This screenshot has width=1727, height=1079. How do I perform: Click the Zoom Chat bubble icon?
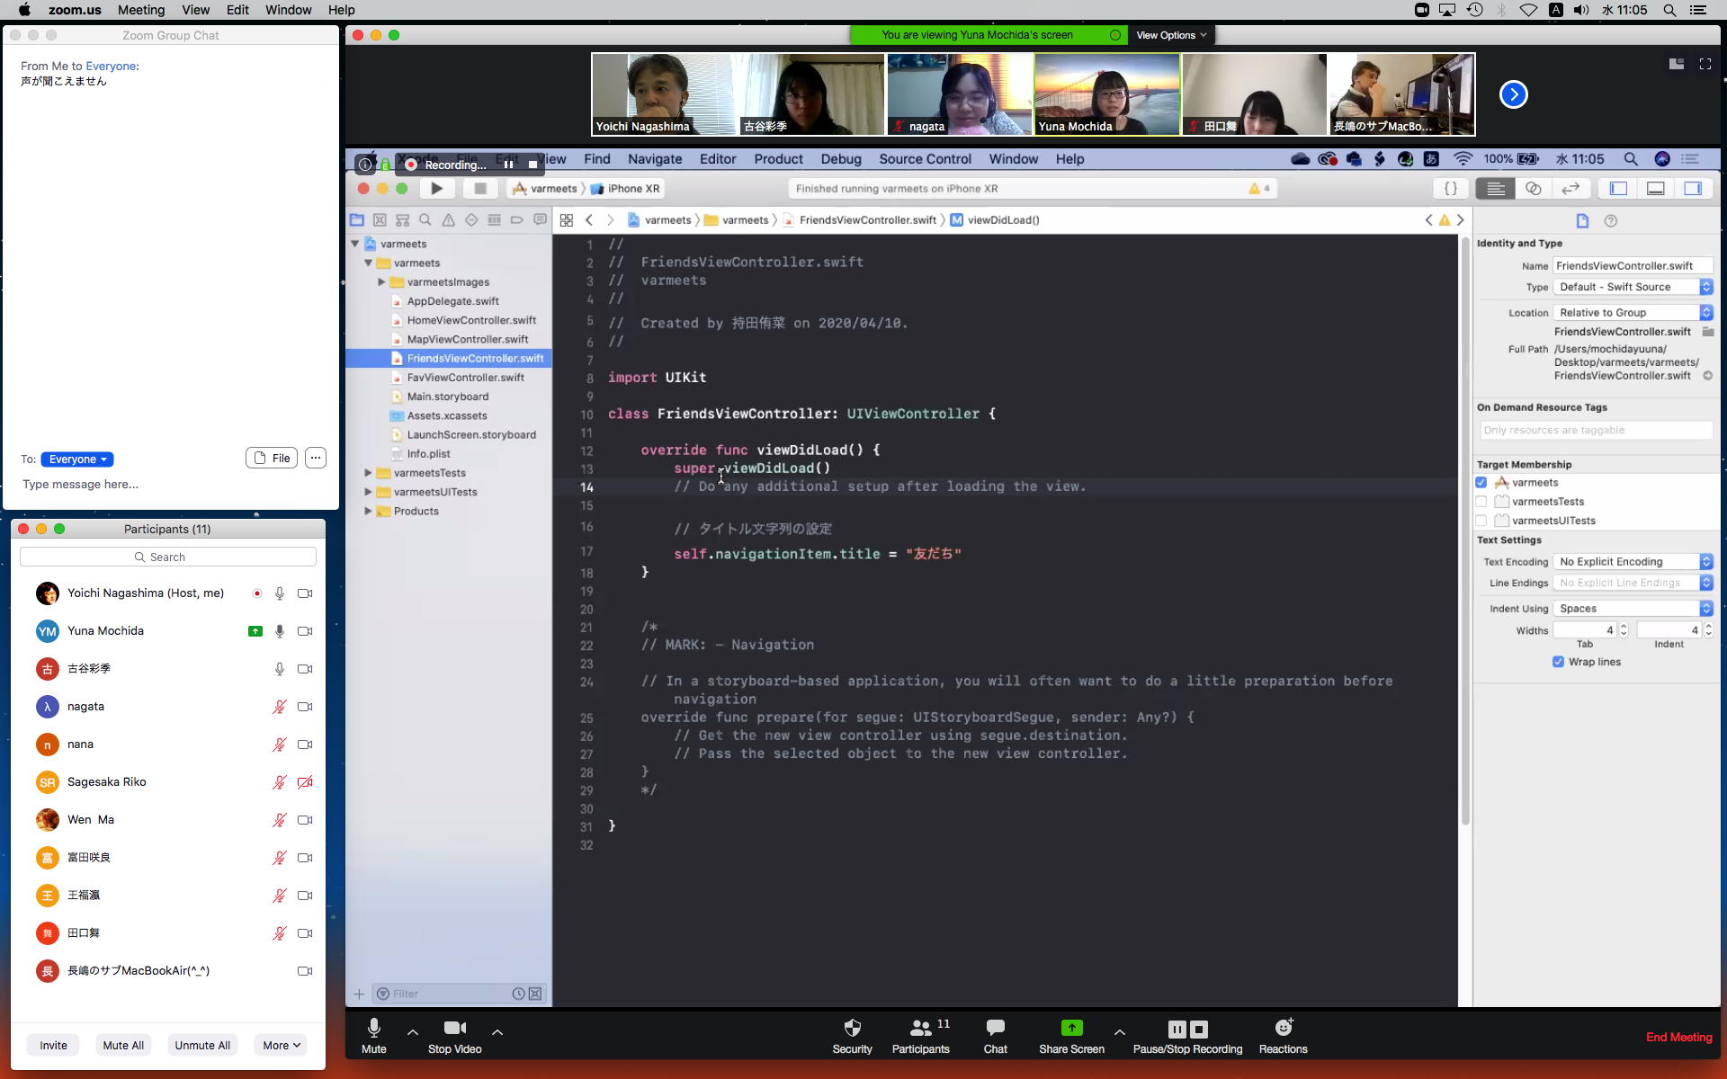point(995,1028)
